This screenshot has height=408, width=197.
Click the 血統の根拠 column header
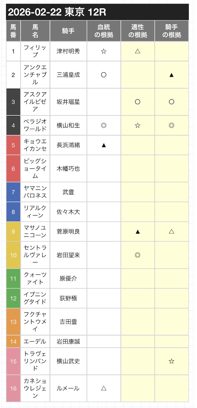pyautogui.click(x=104, y=31)
